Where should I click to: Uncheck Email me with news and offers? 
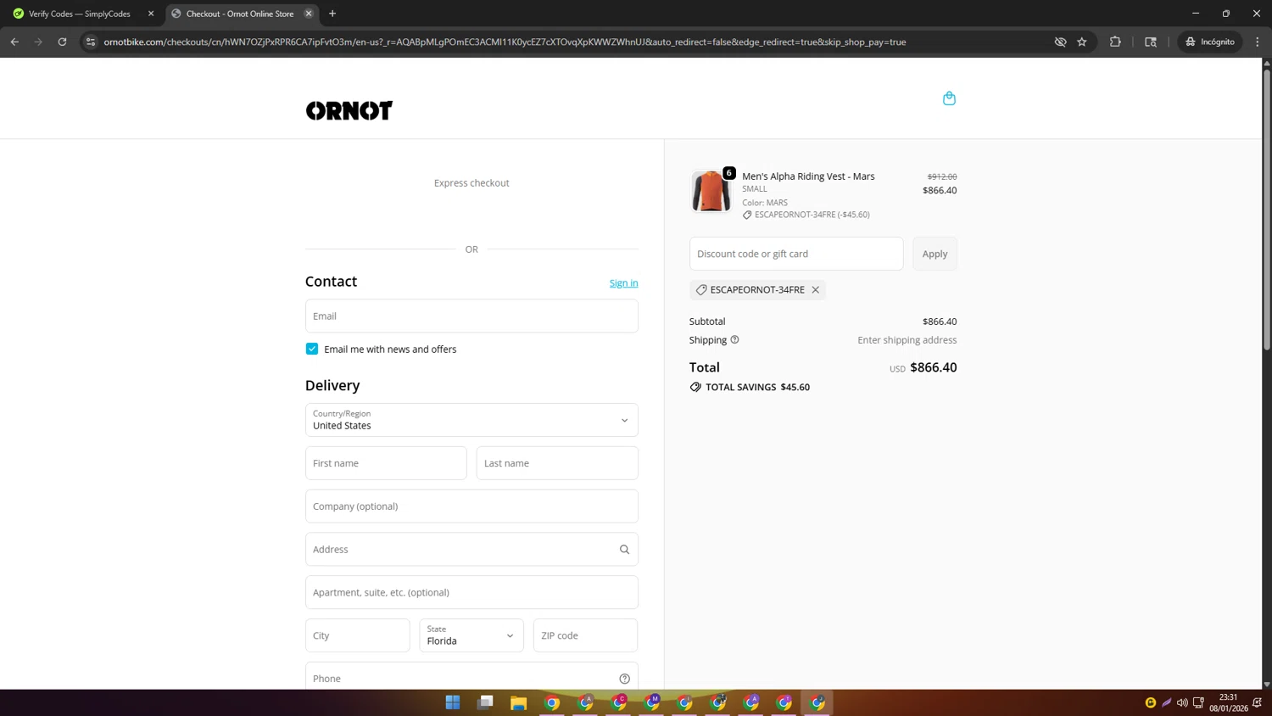pos(312,350)
